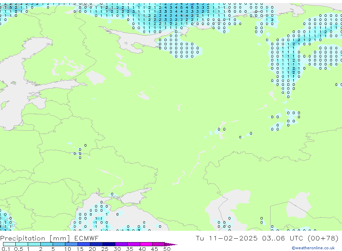Viewport: 342px width, 251px height.
Task: Click the legend label '0.1'
Action: tap(6, 249)
